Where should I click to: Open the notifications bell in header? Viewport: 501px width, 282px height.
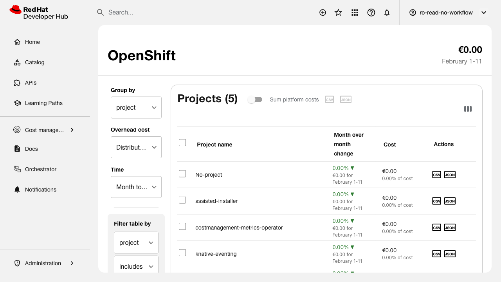click(387, 13)
